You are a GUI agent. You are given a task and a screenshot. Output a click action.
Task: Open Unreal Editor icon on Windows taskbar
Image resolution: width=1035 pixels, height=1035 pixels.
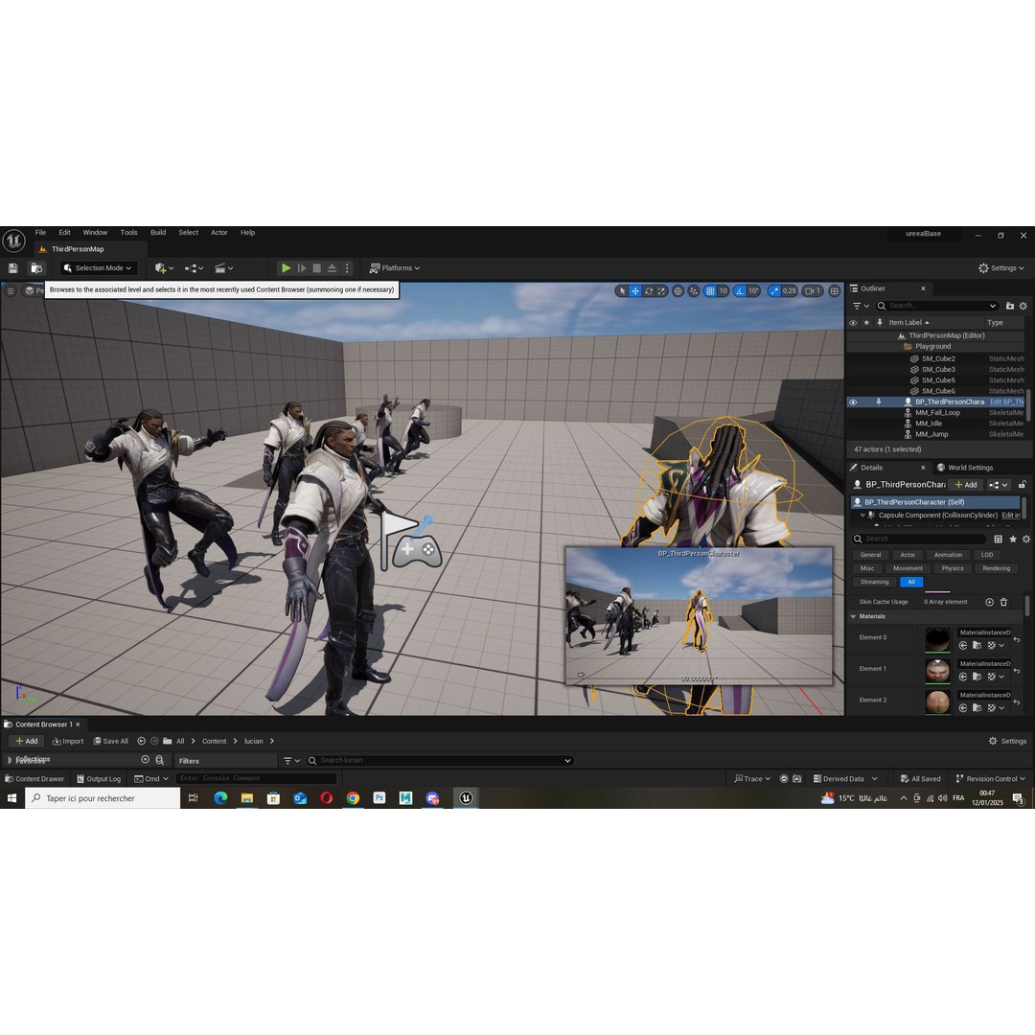pyautogui.click(x=466, y=798)
